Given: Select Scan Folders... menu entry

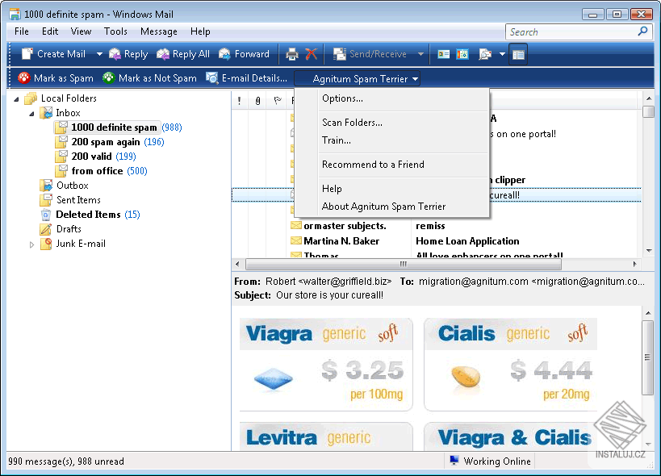Looking at the screenshot, I should click(352, 123).
